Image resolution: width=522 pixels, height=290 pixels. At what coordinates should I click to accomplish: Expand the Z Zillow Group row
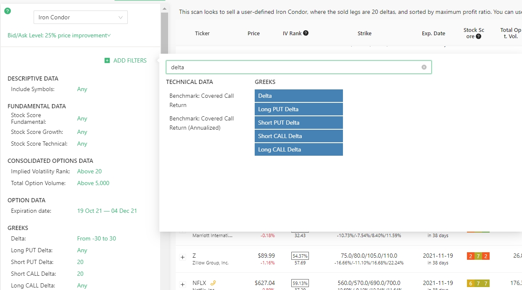pos(182,257)
